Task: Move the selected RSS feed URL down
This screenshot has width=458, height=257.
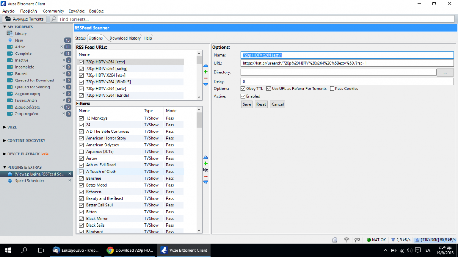Action: pyautogui.click(x=206, y=84)
